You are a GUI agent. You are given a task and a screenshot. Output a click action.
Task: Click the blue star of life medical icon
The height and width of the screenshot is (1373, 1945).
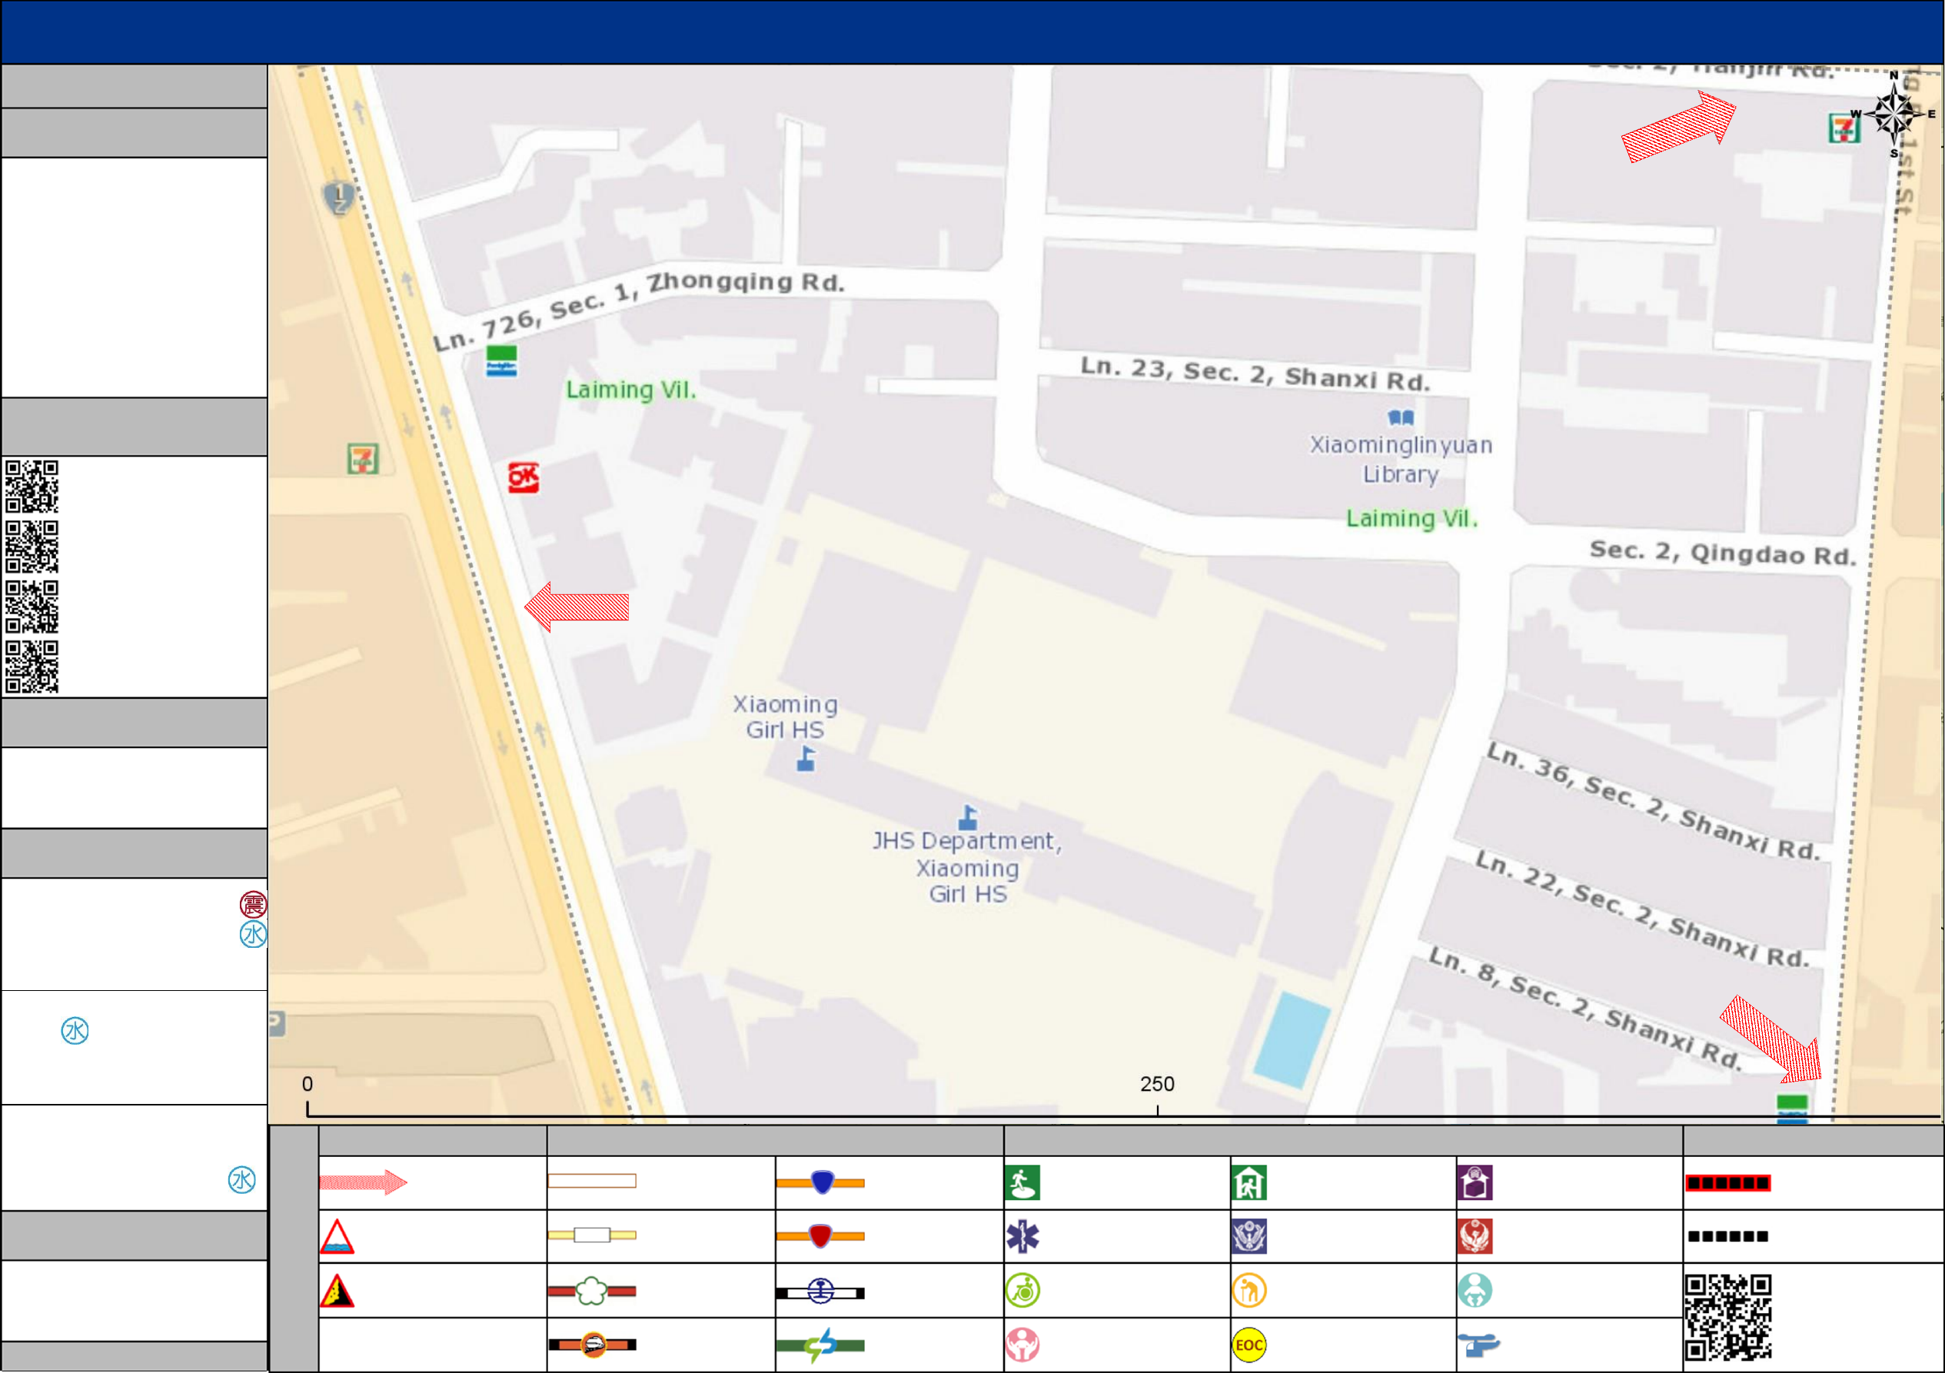1022,1237
